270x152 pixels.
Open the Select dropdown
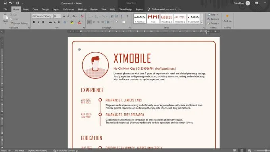(213, 23)
